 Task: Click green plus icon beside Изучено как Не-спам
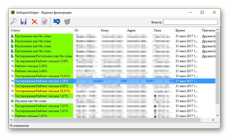pos(12,101)
